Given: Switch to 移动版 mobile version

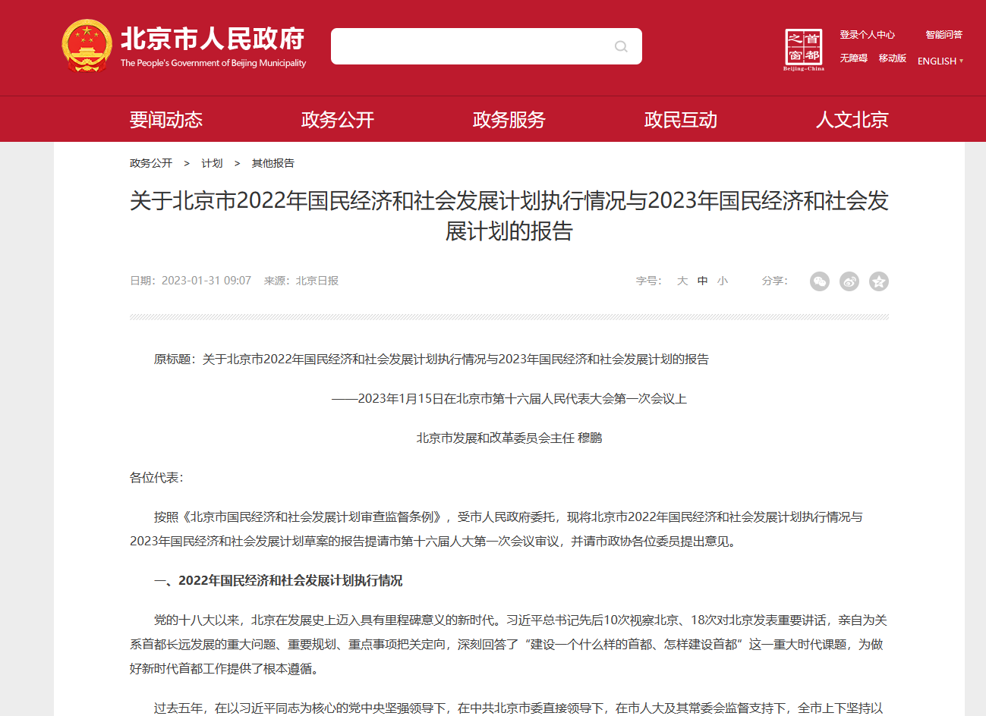Looking at the screenshot, I should [x=892, y=58].
